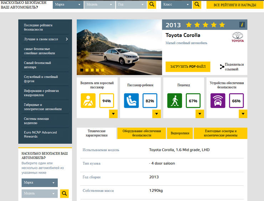Click the search icon next to Год dropdown

pos(152,5)
